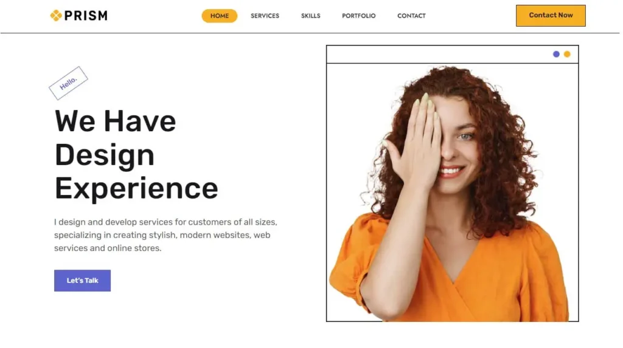Click the PRISM wordmark text
This screenshot has width=623, height=348.
coord(86,15)
